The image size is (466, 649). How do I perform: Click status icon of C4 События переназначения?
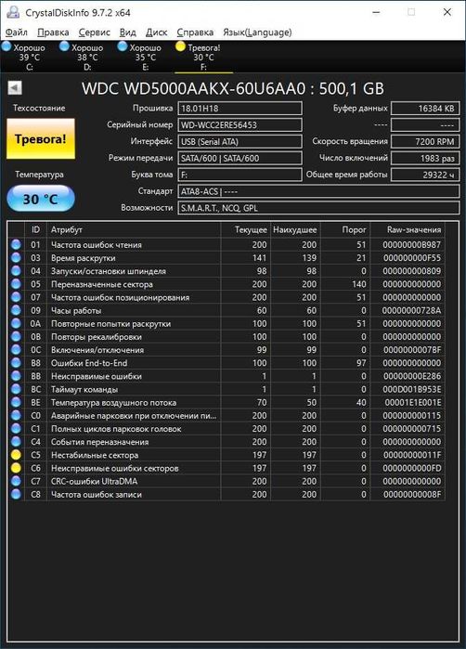[x=16, y=442]
